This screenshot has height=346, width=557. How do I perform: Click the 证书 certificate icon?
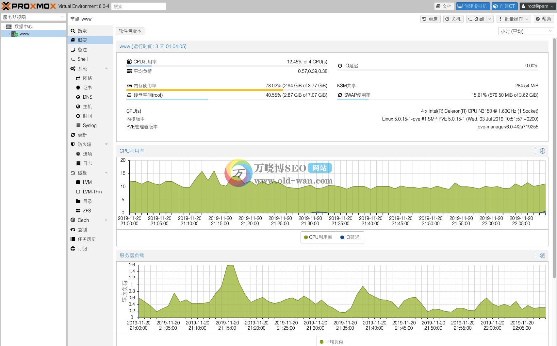click(78, 88)
